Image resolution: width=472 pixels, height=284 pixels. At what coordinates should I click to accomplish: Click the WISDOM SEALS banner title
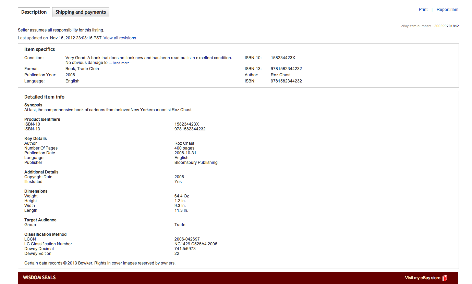click(x=39, y=277)
